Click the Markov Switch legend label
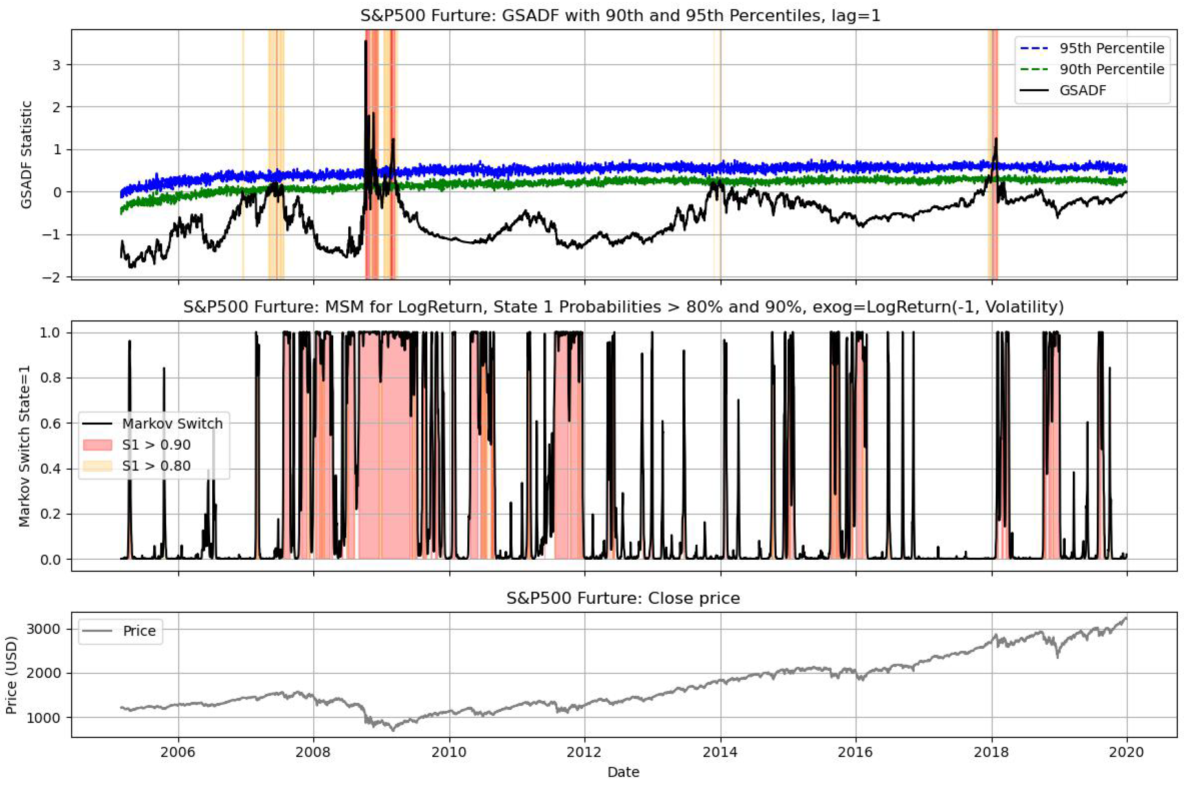This screenshot has width=1188, height=788. [x=172, y=424]
